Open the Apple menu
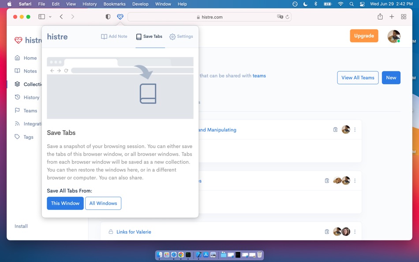 pos(9,4)
